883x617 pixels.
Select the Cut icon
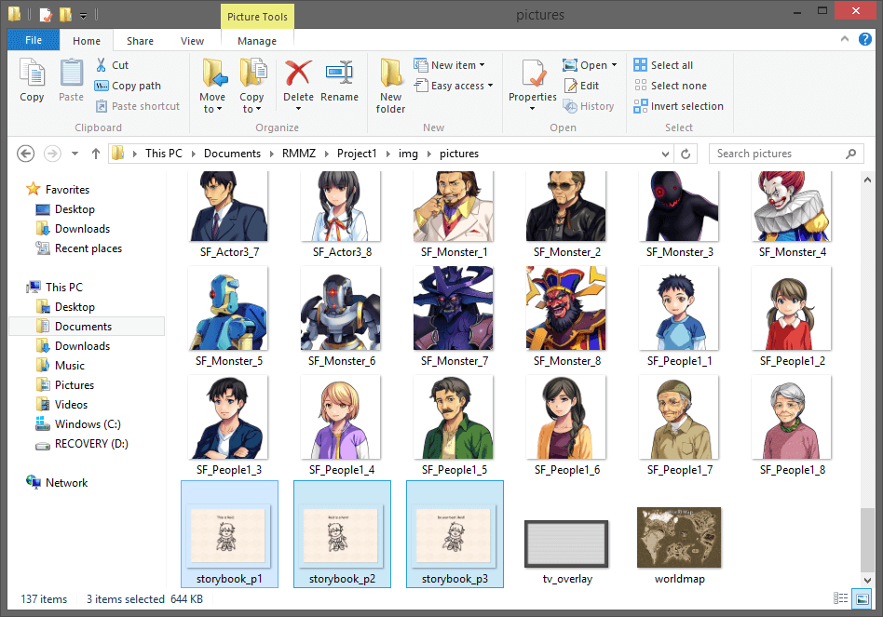102,65
